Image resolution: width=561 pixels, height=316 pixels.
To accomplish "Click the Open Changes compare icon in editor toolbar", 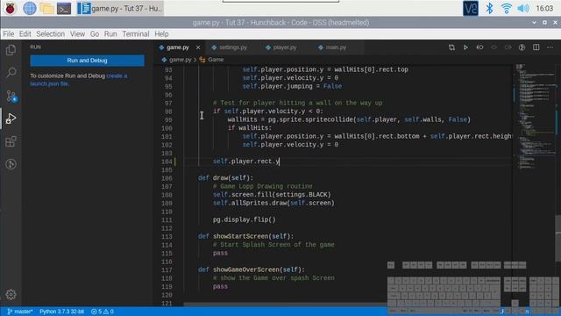I will click(x=451, y=47).
